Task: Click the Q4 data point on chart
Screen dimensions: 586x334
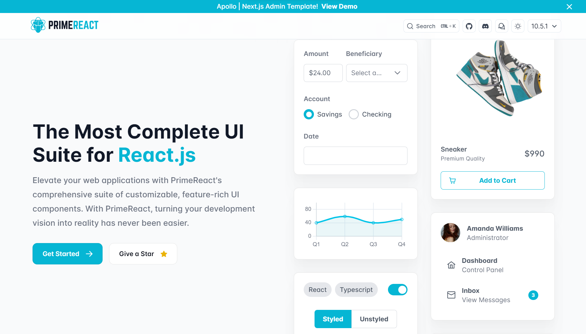Action: [x=402, y=220]
